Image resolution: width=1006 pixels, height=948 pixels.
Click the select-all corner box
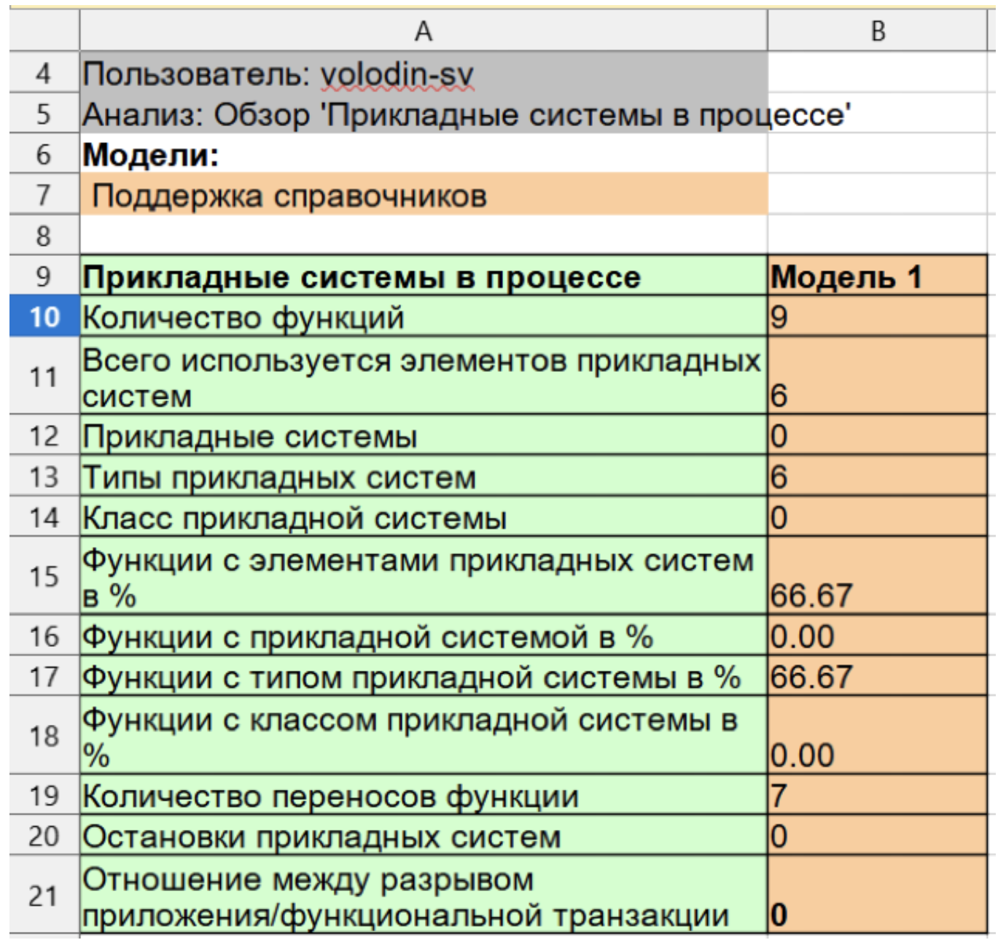pyautogui.click(x=44, y=31)
